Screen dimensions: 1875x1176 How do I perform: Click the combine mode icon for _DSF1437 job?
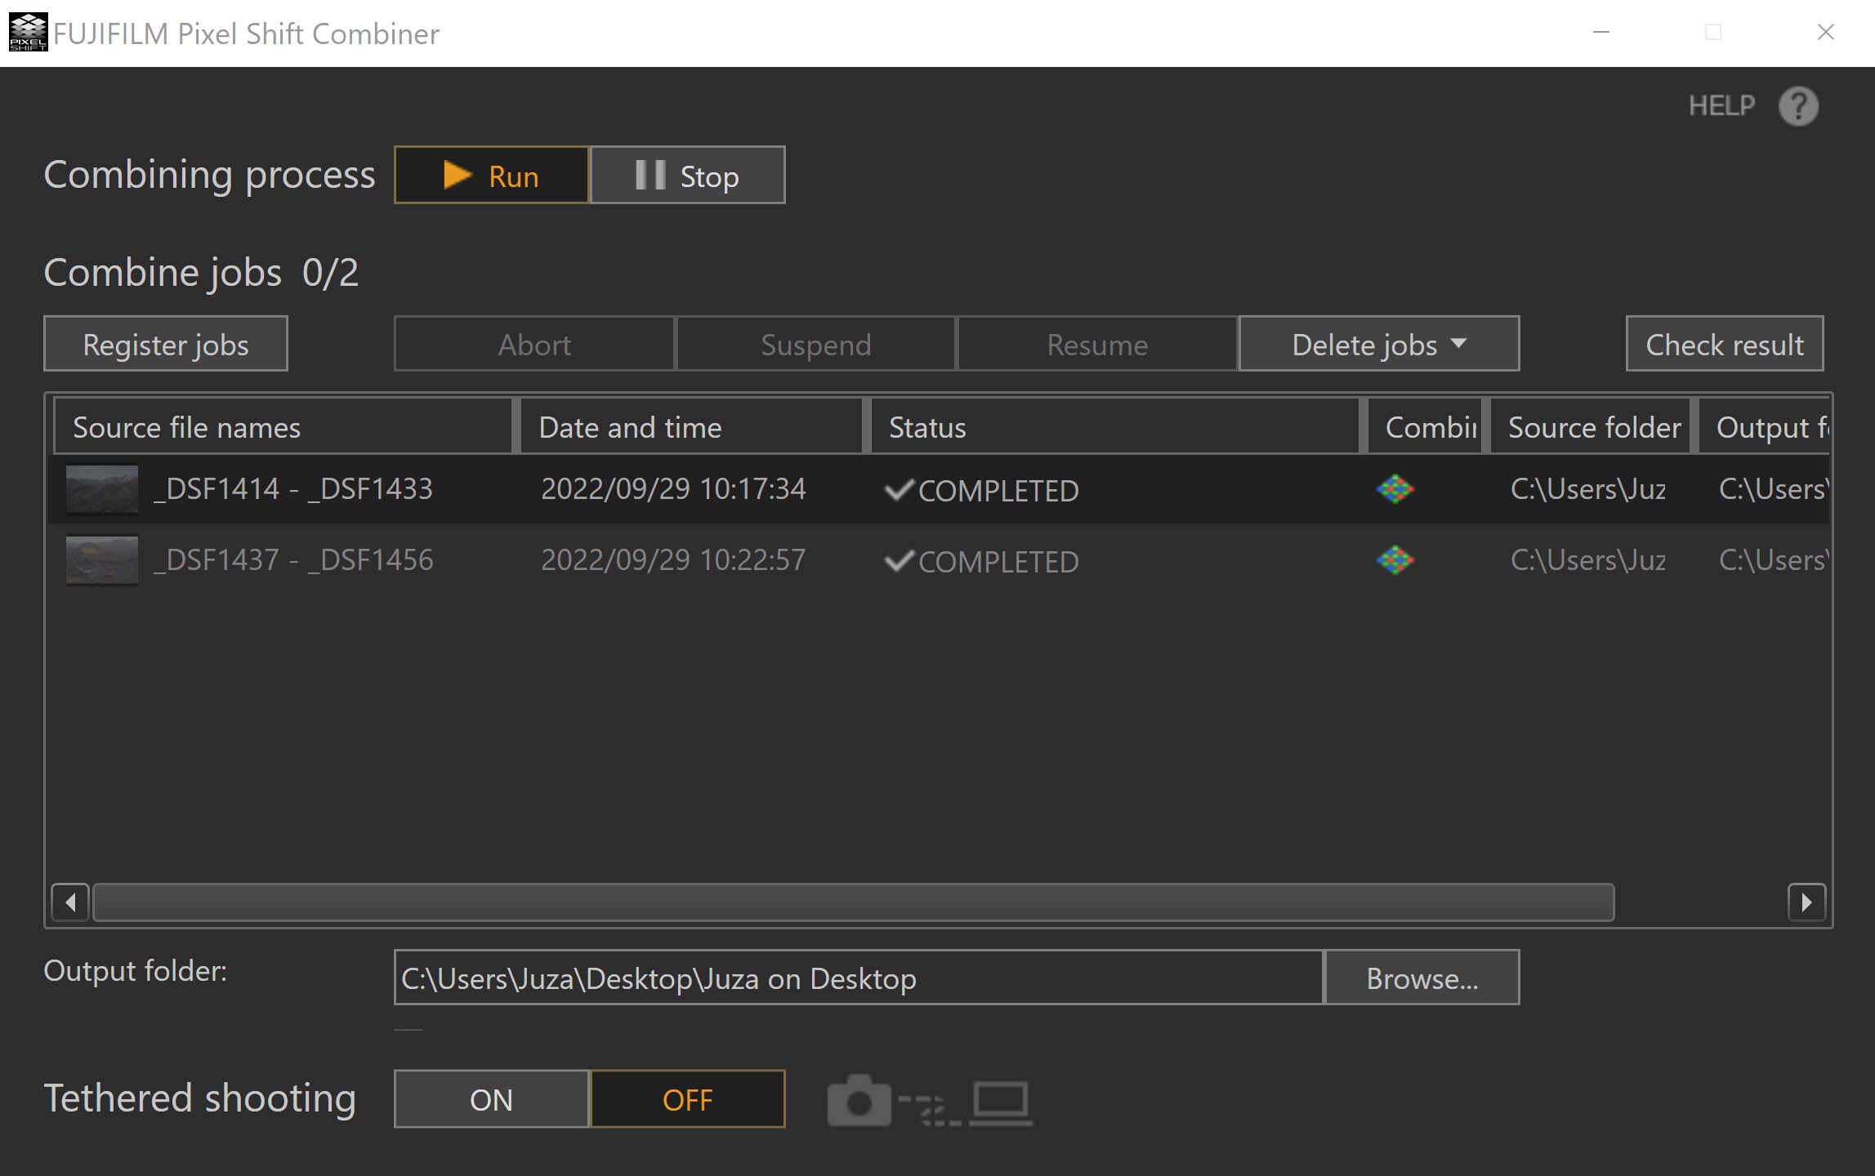(x=1395, y=560)
